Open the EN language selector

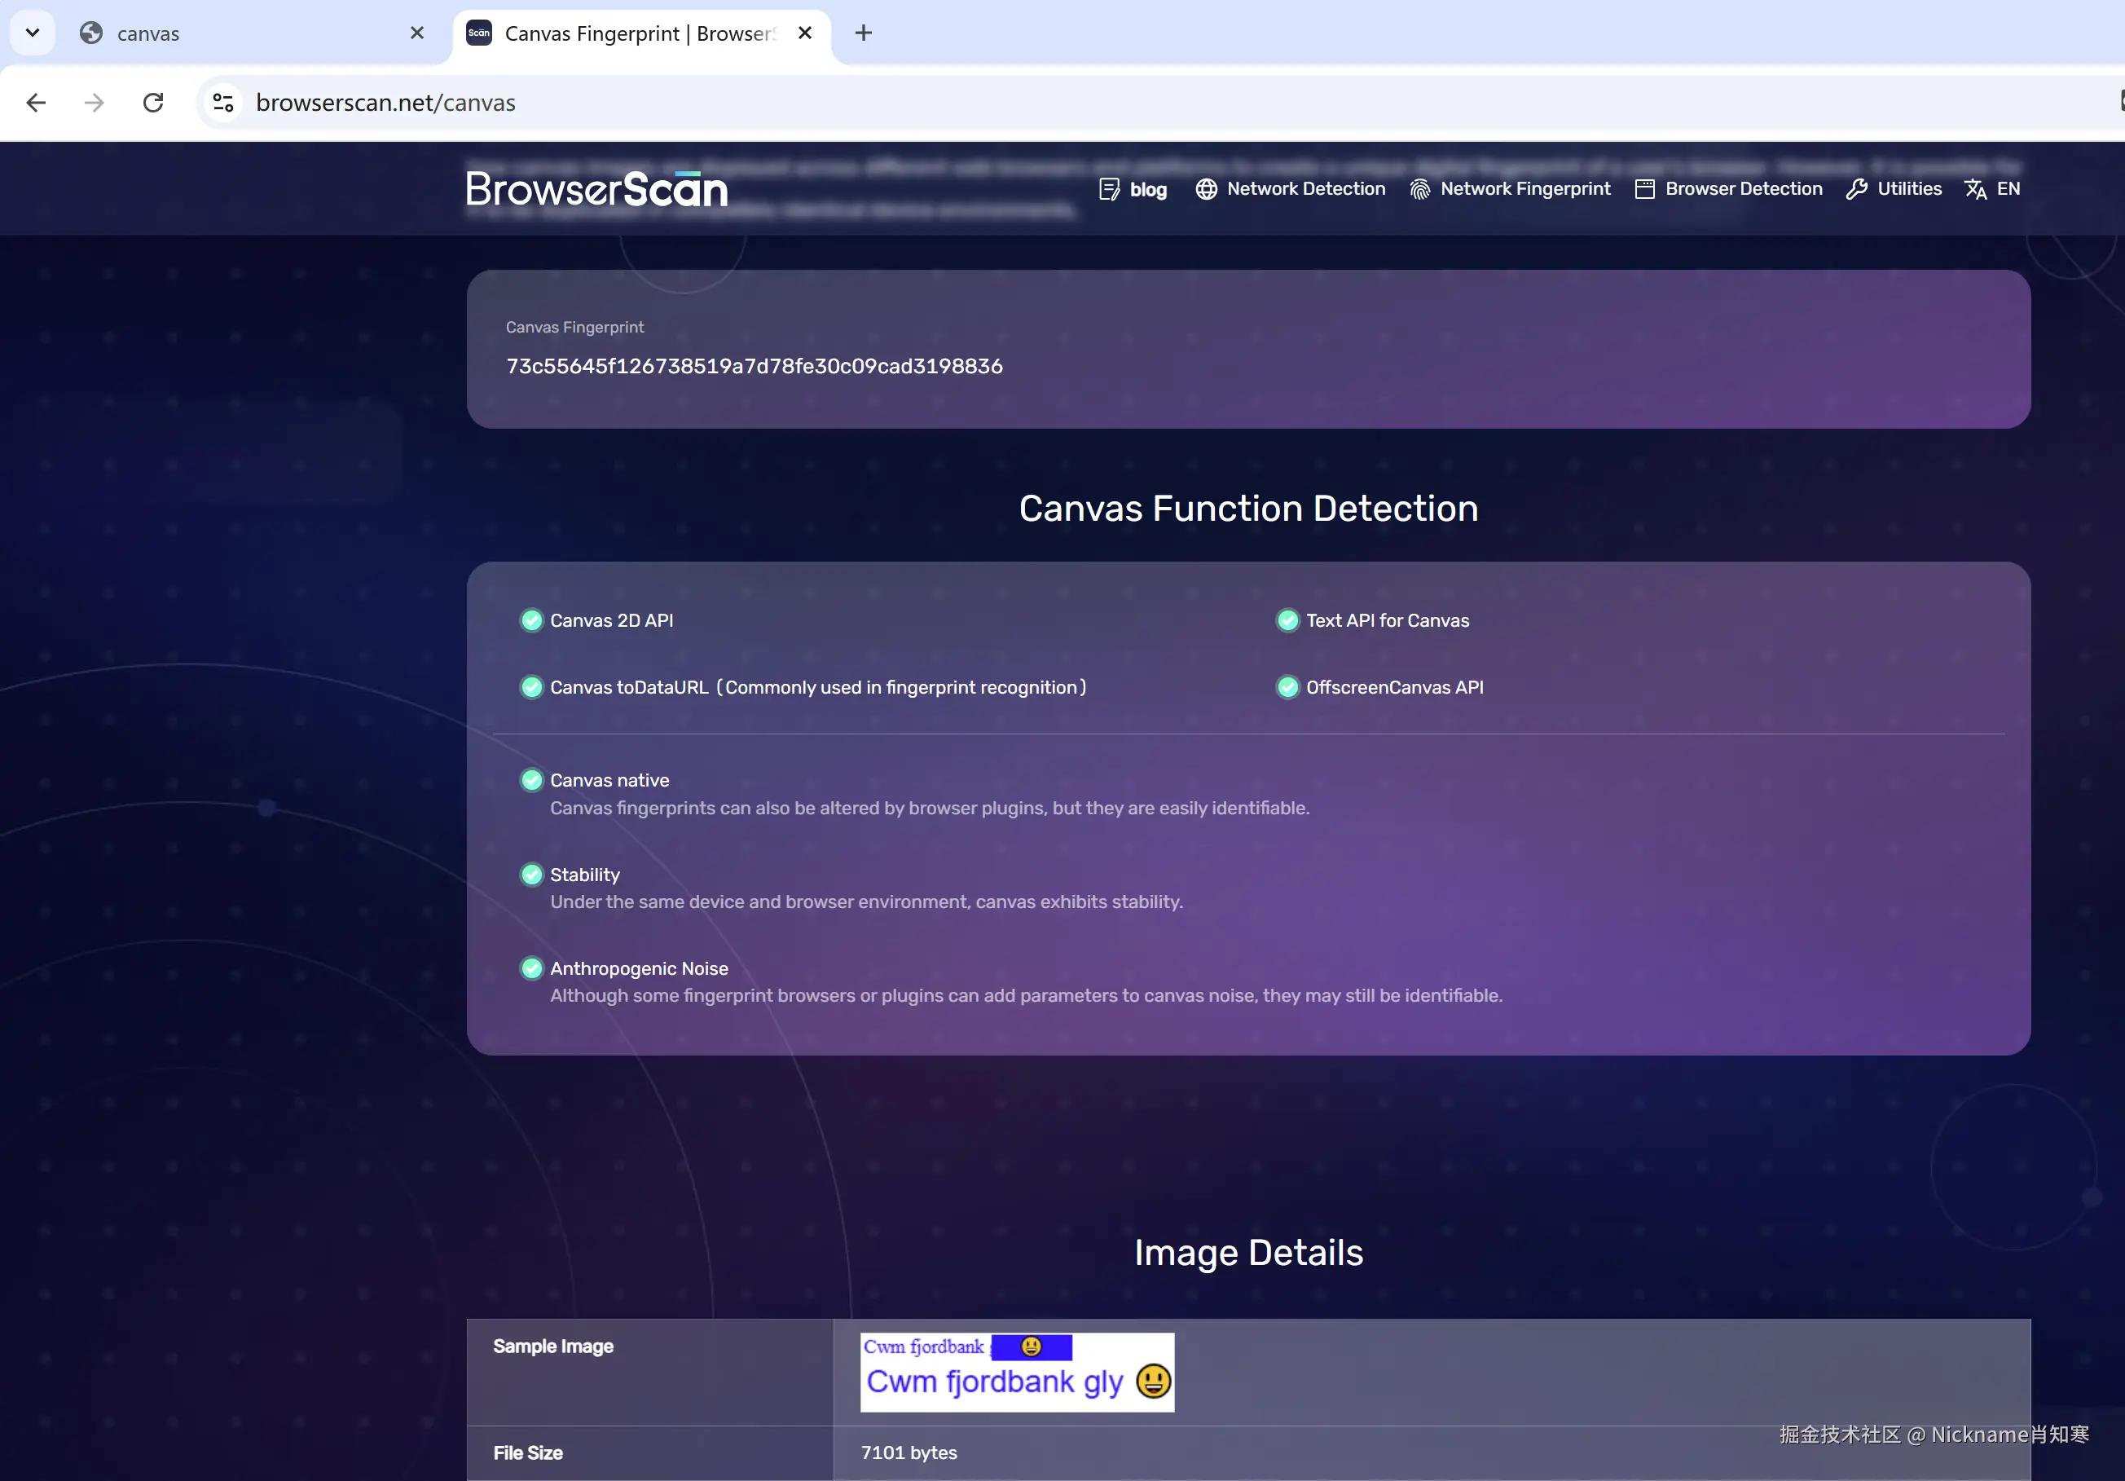tap(1993, 189)
